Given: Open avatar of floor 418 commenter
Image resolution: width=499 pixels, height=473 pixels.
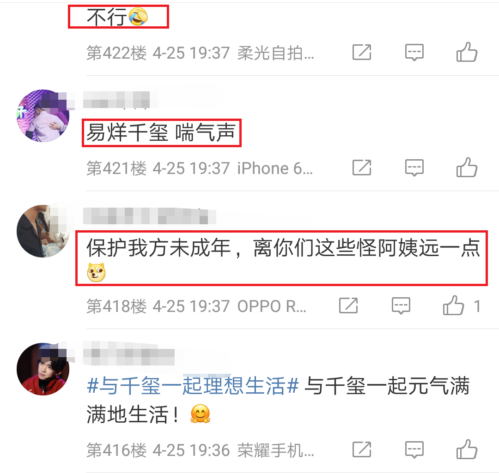Looking at the screenshot, I should (43, 231).
